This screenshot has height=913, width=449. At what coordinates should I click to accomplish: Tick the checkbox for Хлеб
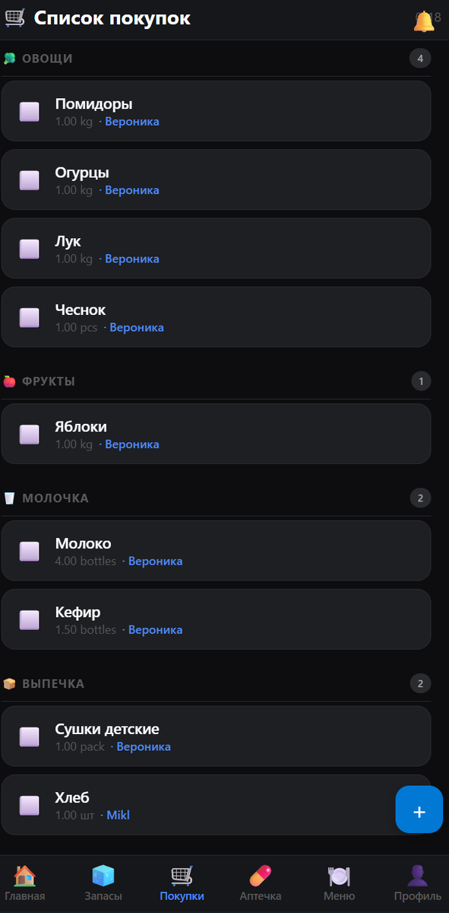(29, 805)
